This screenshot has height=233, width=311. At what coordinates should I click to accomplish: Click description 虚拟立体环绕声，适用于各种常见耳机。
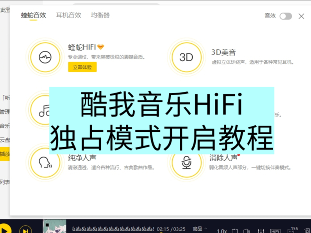pos(253,62)
